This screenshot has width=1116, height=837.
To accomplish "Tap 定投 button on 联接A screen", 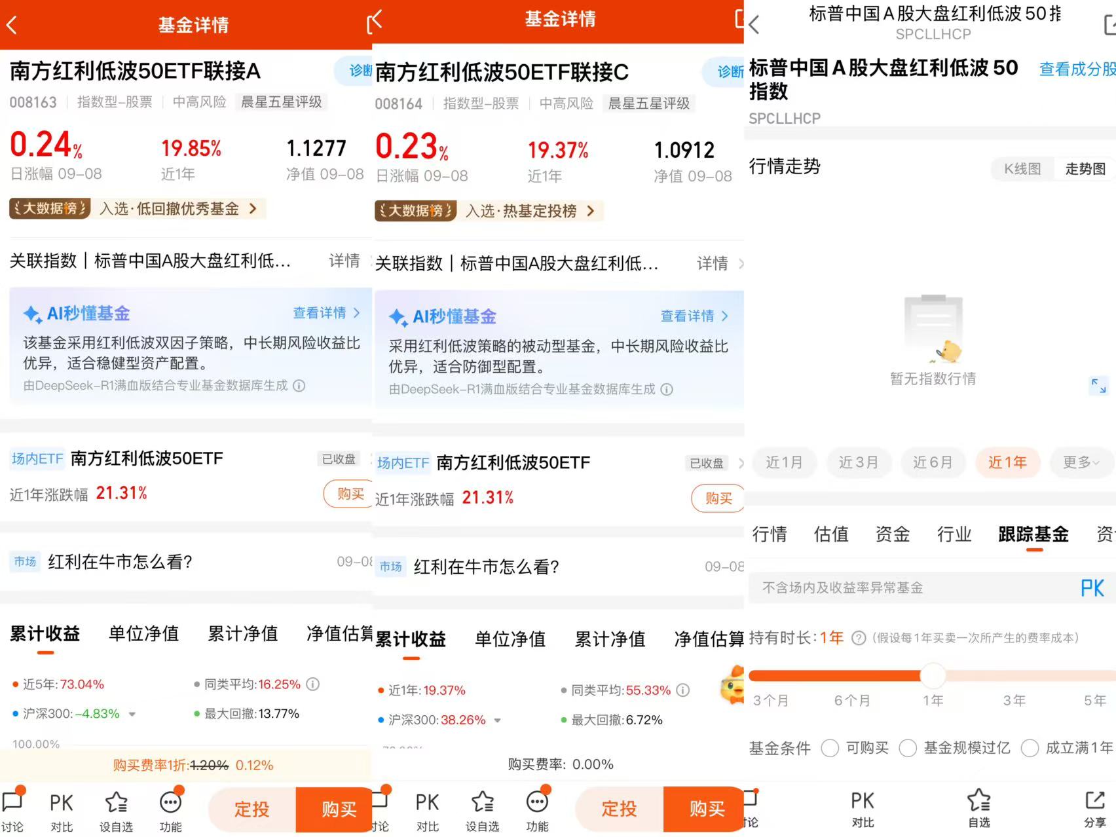I will (x=252, y=809).
